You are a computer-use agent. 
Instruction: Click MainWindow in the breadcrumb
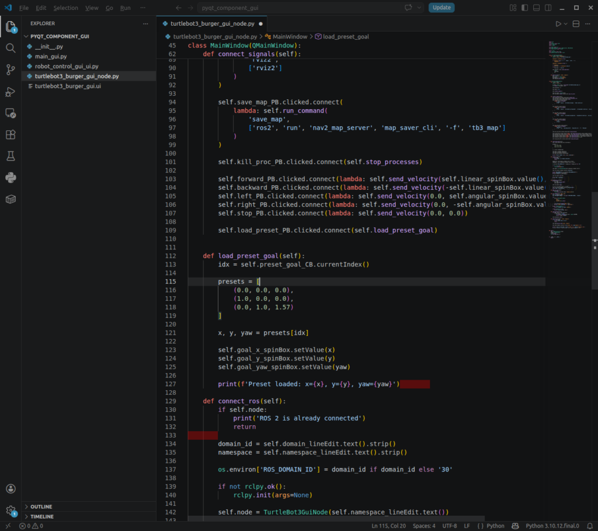[x=290, y=37]
